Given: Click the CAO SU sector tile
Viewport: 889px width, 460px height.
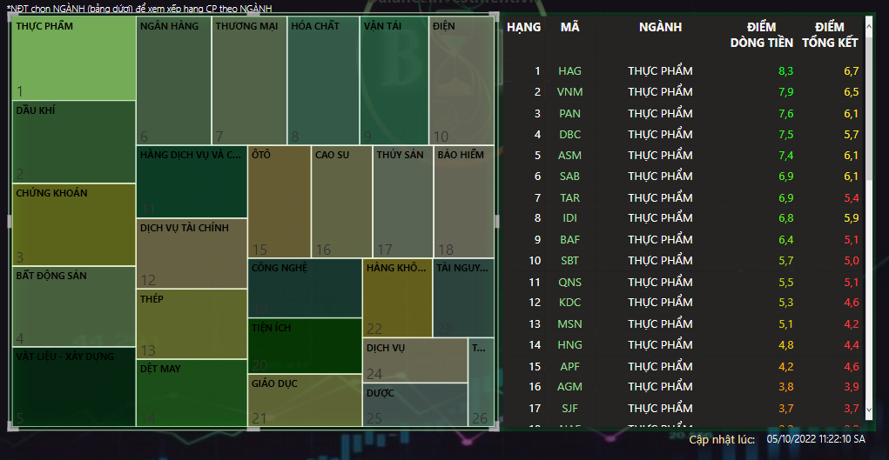Looking at the screenshot, I should pyautogui.click(x=342, y=202).
